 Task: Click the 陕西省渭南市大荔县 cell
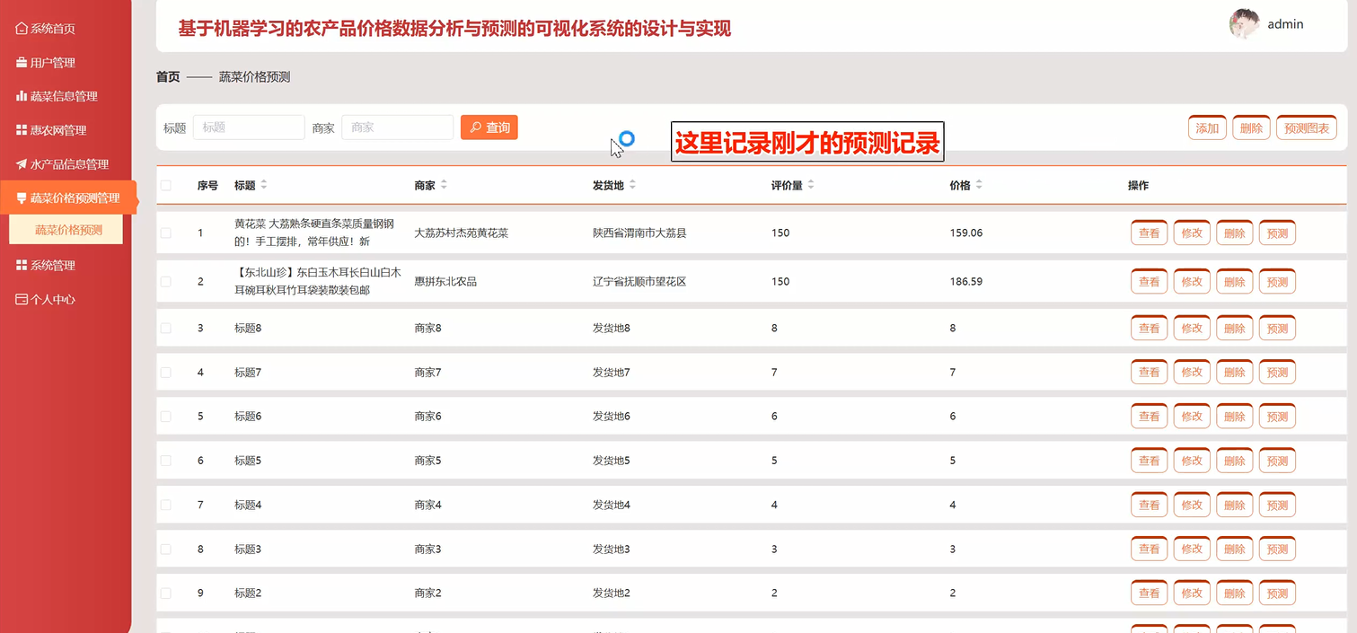639,233
